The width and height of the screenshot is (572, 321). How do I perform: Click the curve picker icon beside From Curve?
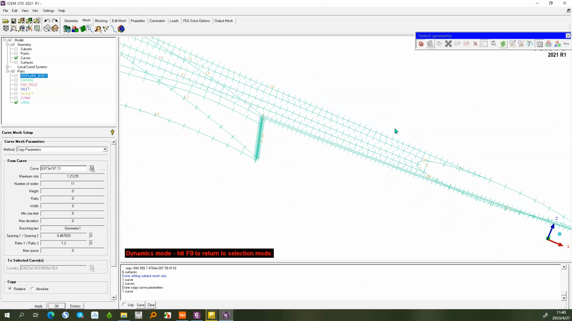tap(92, 169)
